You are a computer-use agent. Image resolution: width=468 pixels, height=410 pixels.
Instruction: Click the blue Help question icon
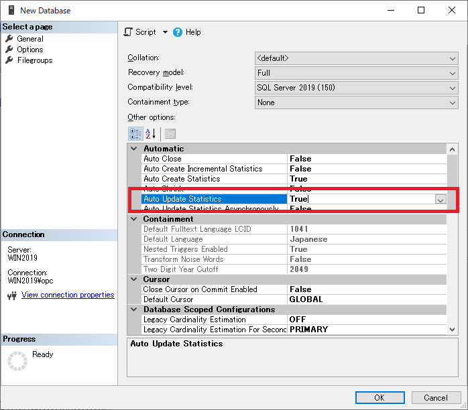click(x=177, y=32)
